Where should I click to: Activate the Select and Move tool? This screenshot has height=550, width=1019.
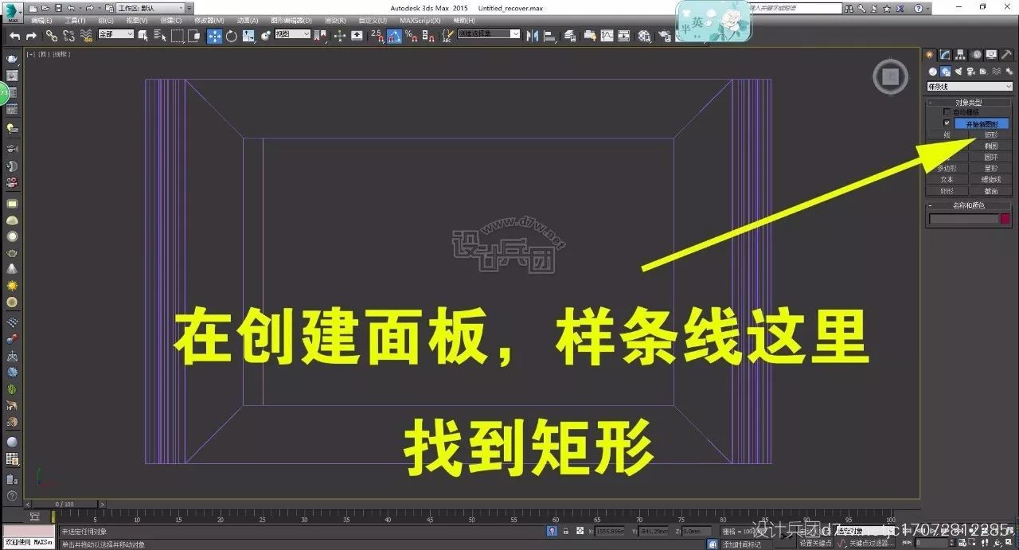tap(214, 36)
